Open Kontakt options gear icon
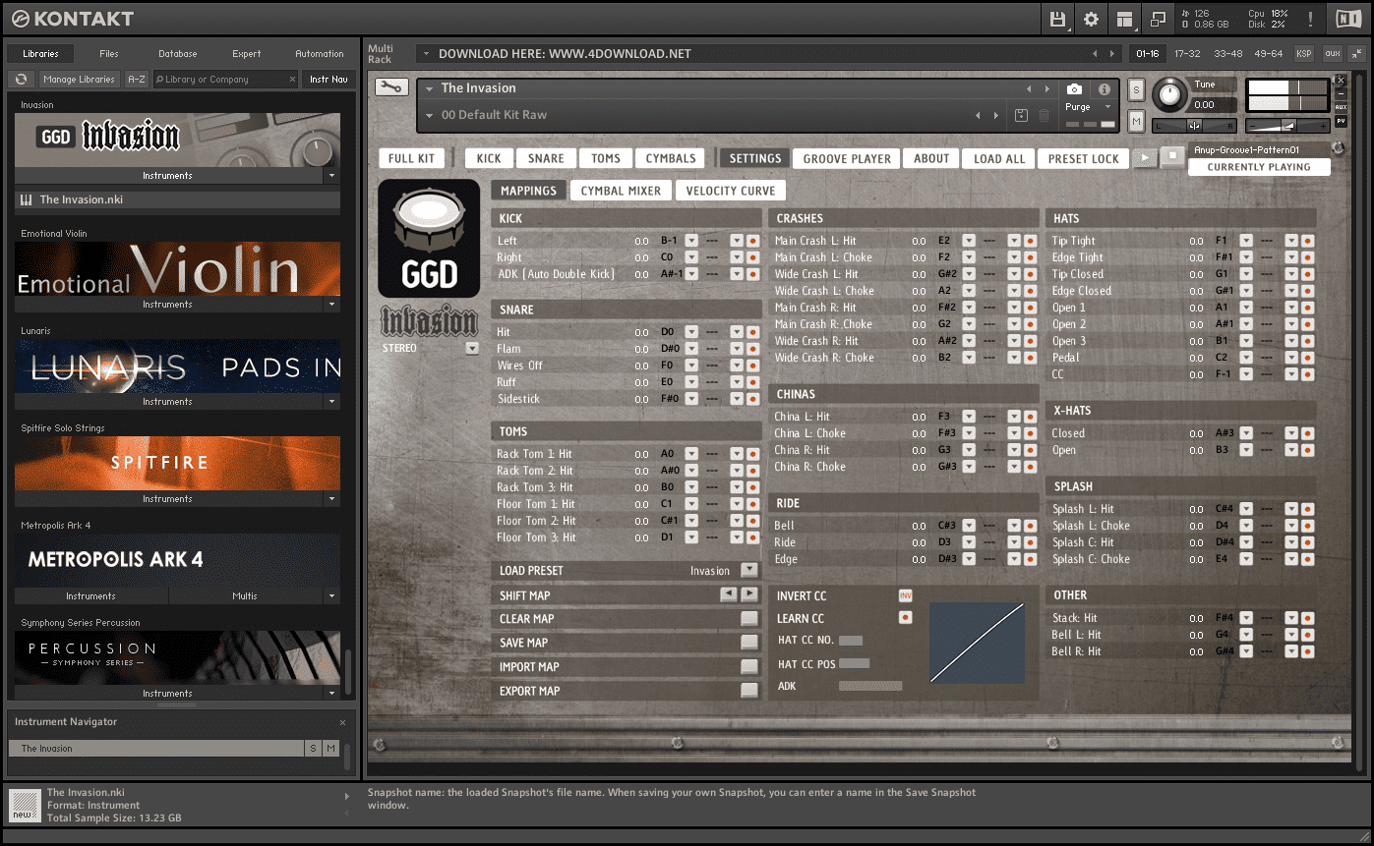Image resolution: width=1374 pixels, height=846 pixels. pos(1091,19)
